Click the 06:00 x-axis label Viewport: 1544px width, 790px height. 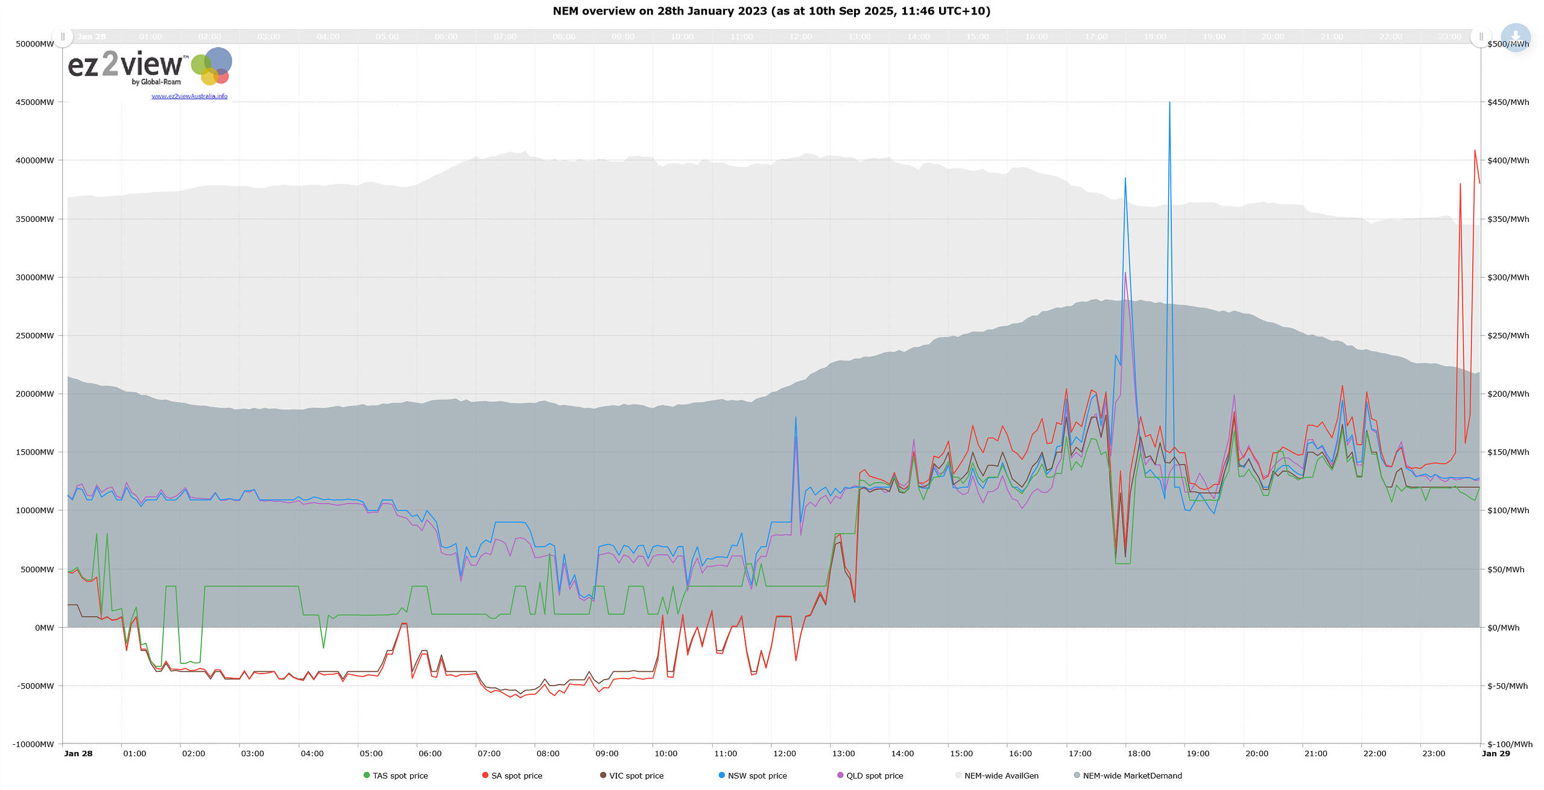pos(430,753)
